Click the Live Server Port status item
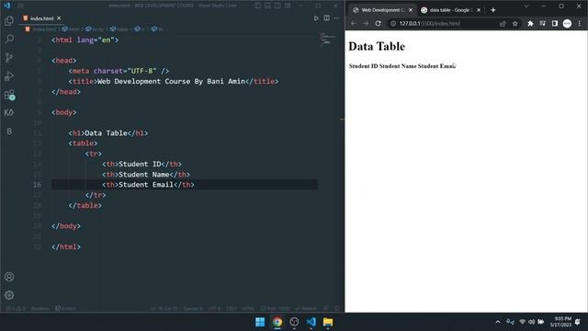588x331 pixels. [x=276, y=309]
